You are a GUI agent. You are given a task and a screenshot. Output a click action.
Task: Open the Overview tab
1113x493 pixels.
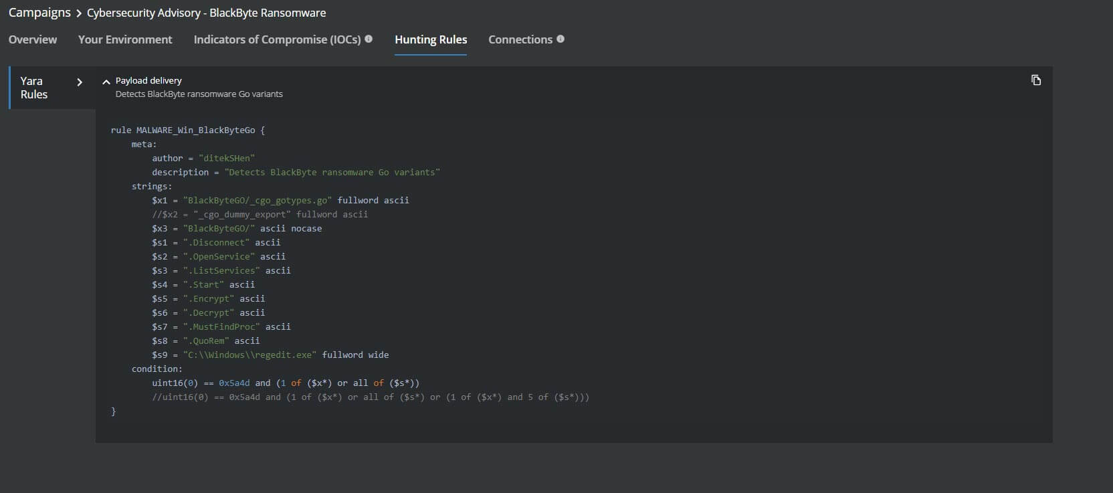point(33,39)
